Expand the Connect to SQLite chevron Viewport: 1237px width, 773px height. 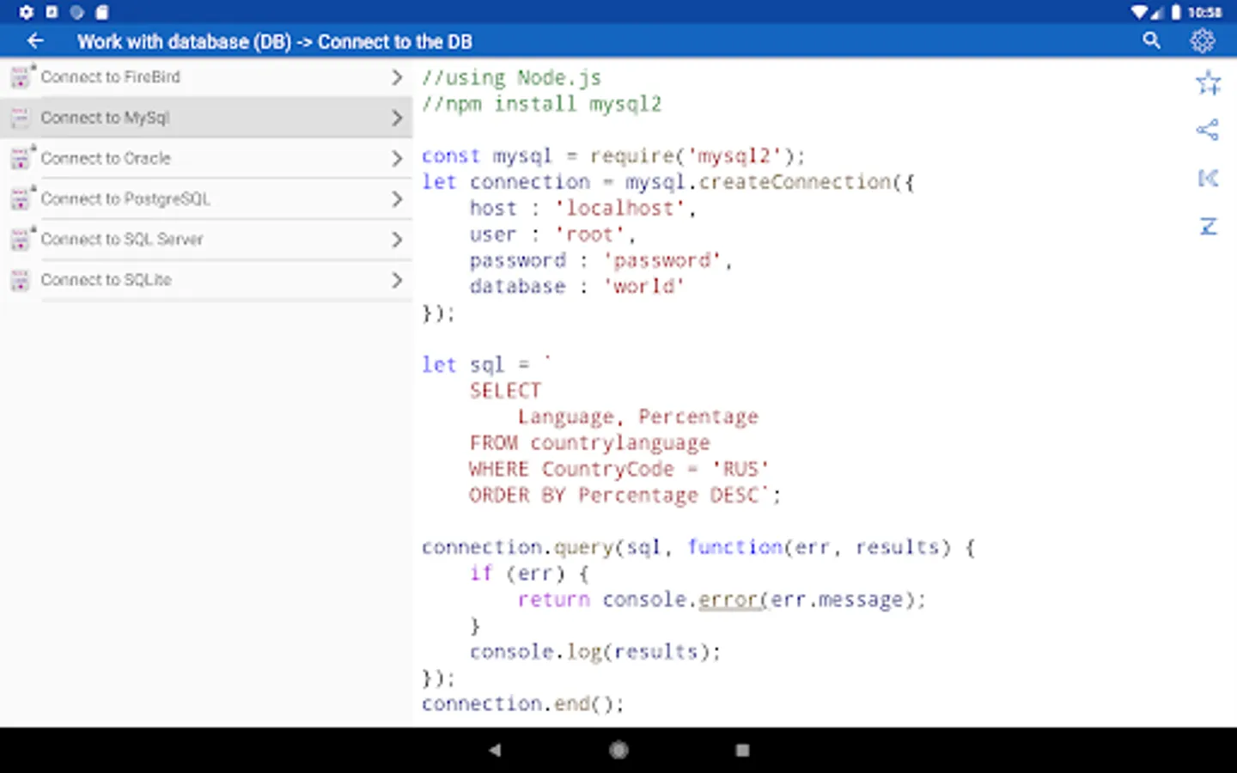(x=396, y=280)
